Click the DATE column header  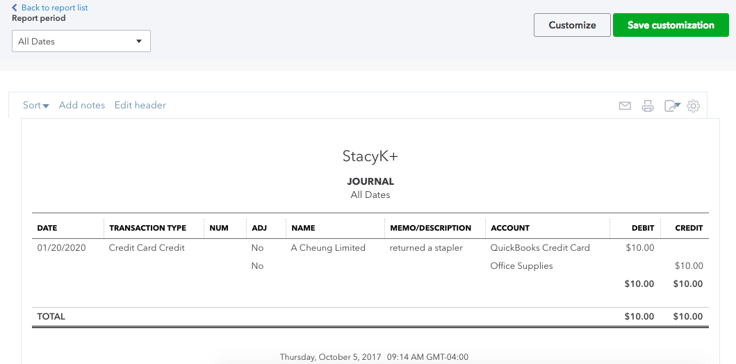pyautogui.click(x=47, y=228)
